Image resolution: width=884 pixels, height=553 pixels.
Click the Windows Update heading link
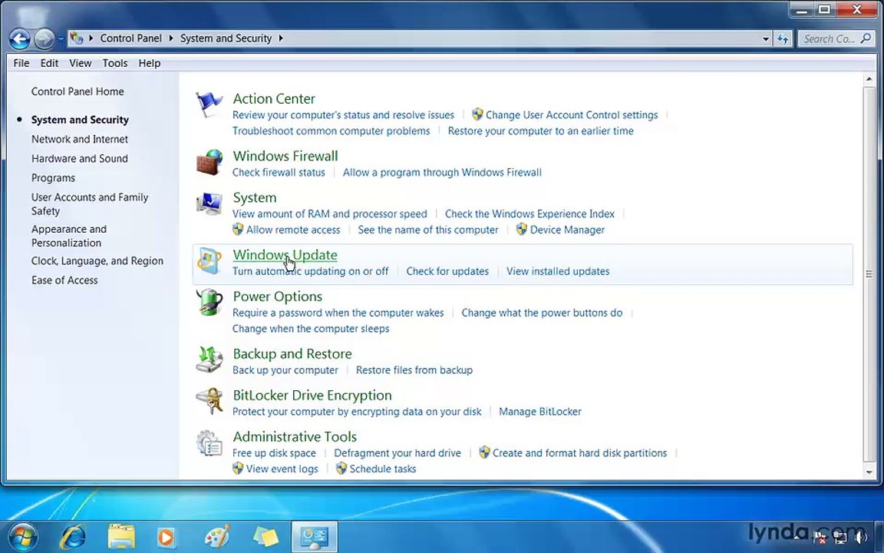point(285,254)
